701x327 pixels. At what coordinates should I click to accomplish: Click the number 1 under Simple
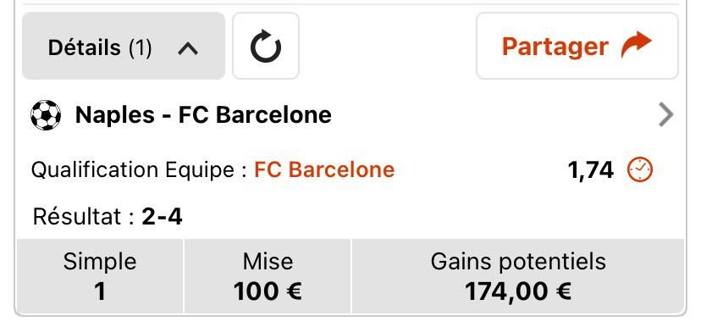point(100,291)
